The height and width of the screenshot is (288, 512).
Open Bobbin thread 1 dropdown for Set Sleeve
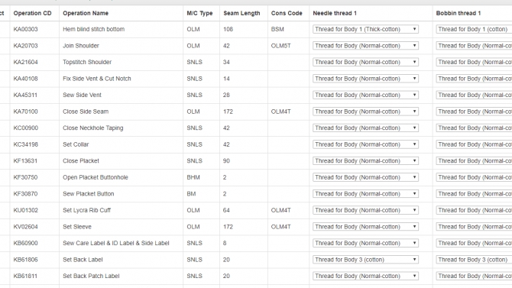[474, 227]
